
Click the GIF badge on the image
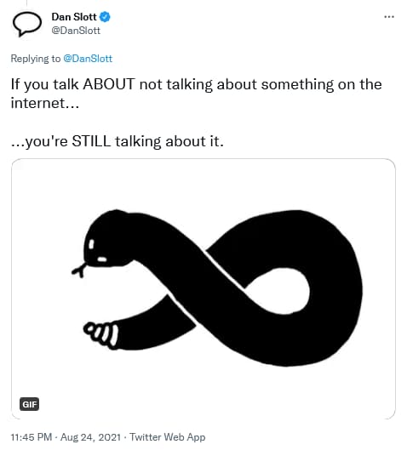29,404
